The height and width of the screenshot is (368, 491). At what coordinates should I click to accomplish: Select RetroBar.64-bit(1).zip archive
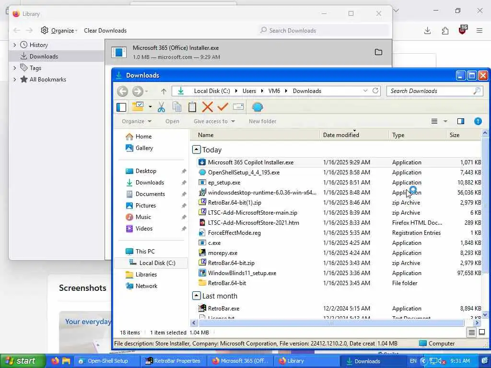[x=234, y=203]
